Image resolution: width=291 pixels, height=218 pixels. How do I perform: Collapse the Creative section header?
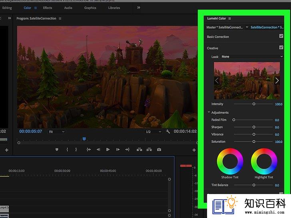tap(213, 48)
